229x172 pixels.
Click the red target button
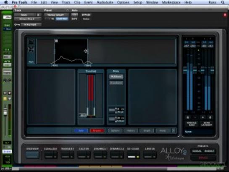pos(225,15)
